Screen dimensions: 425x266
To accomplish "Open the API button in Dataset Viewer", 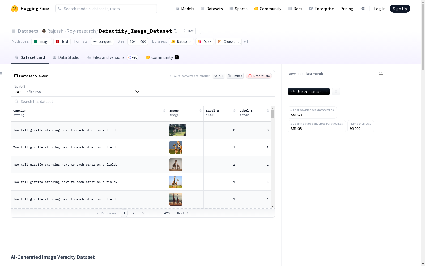I will pyautogui.click(x=219, y=76).
